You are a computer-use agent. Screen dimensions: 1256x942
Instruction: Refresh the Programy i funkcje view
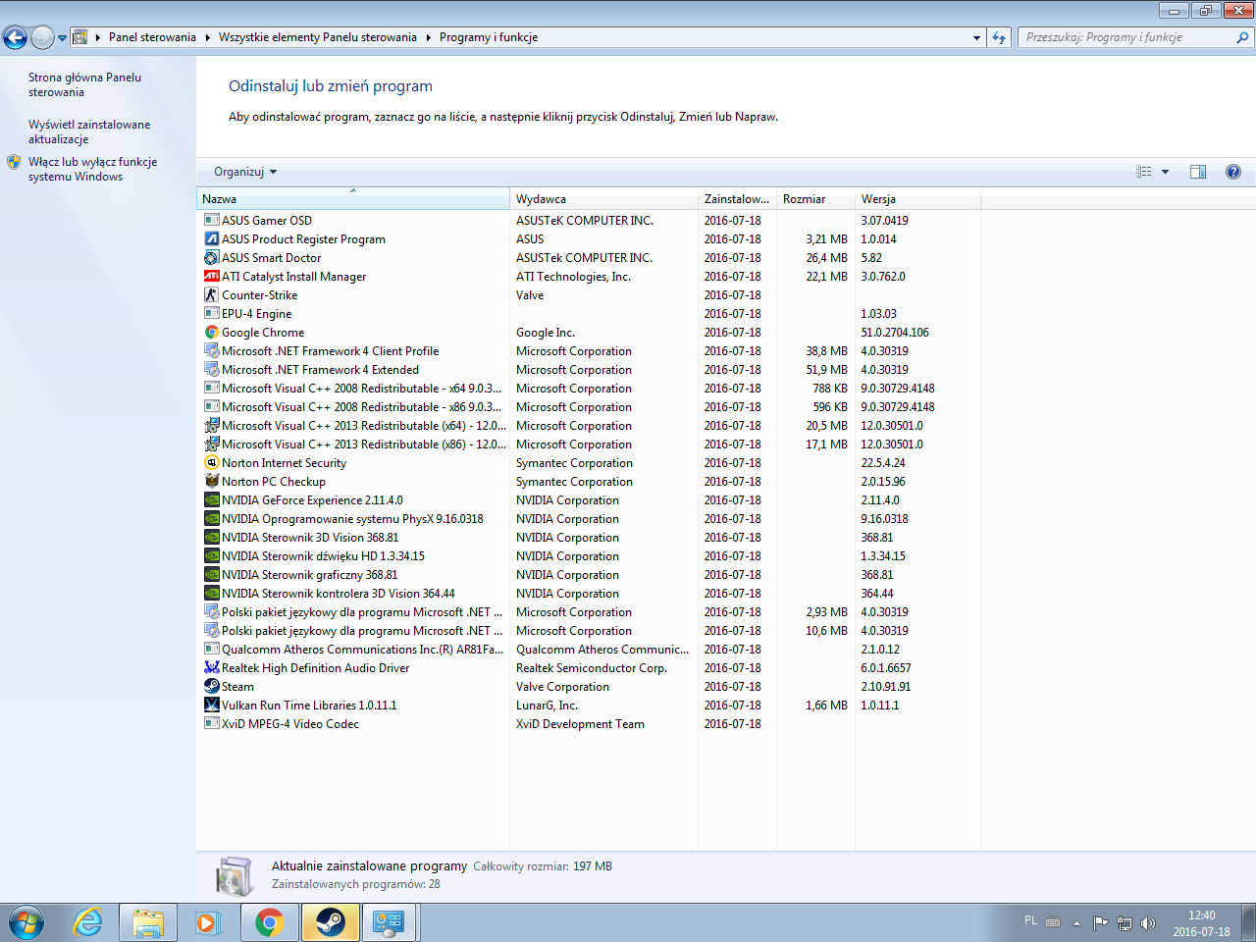coord(999,37)
